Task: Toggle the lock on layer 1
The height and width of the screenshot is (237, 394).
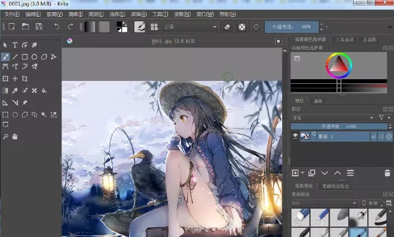Action: 374,136
